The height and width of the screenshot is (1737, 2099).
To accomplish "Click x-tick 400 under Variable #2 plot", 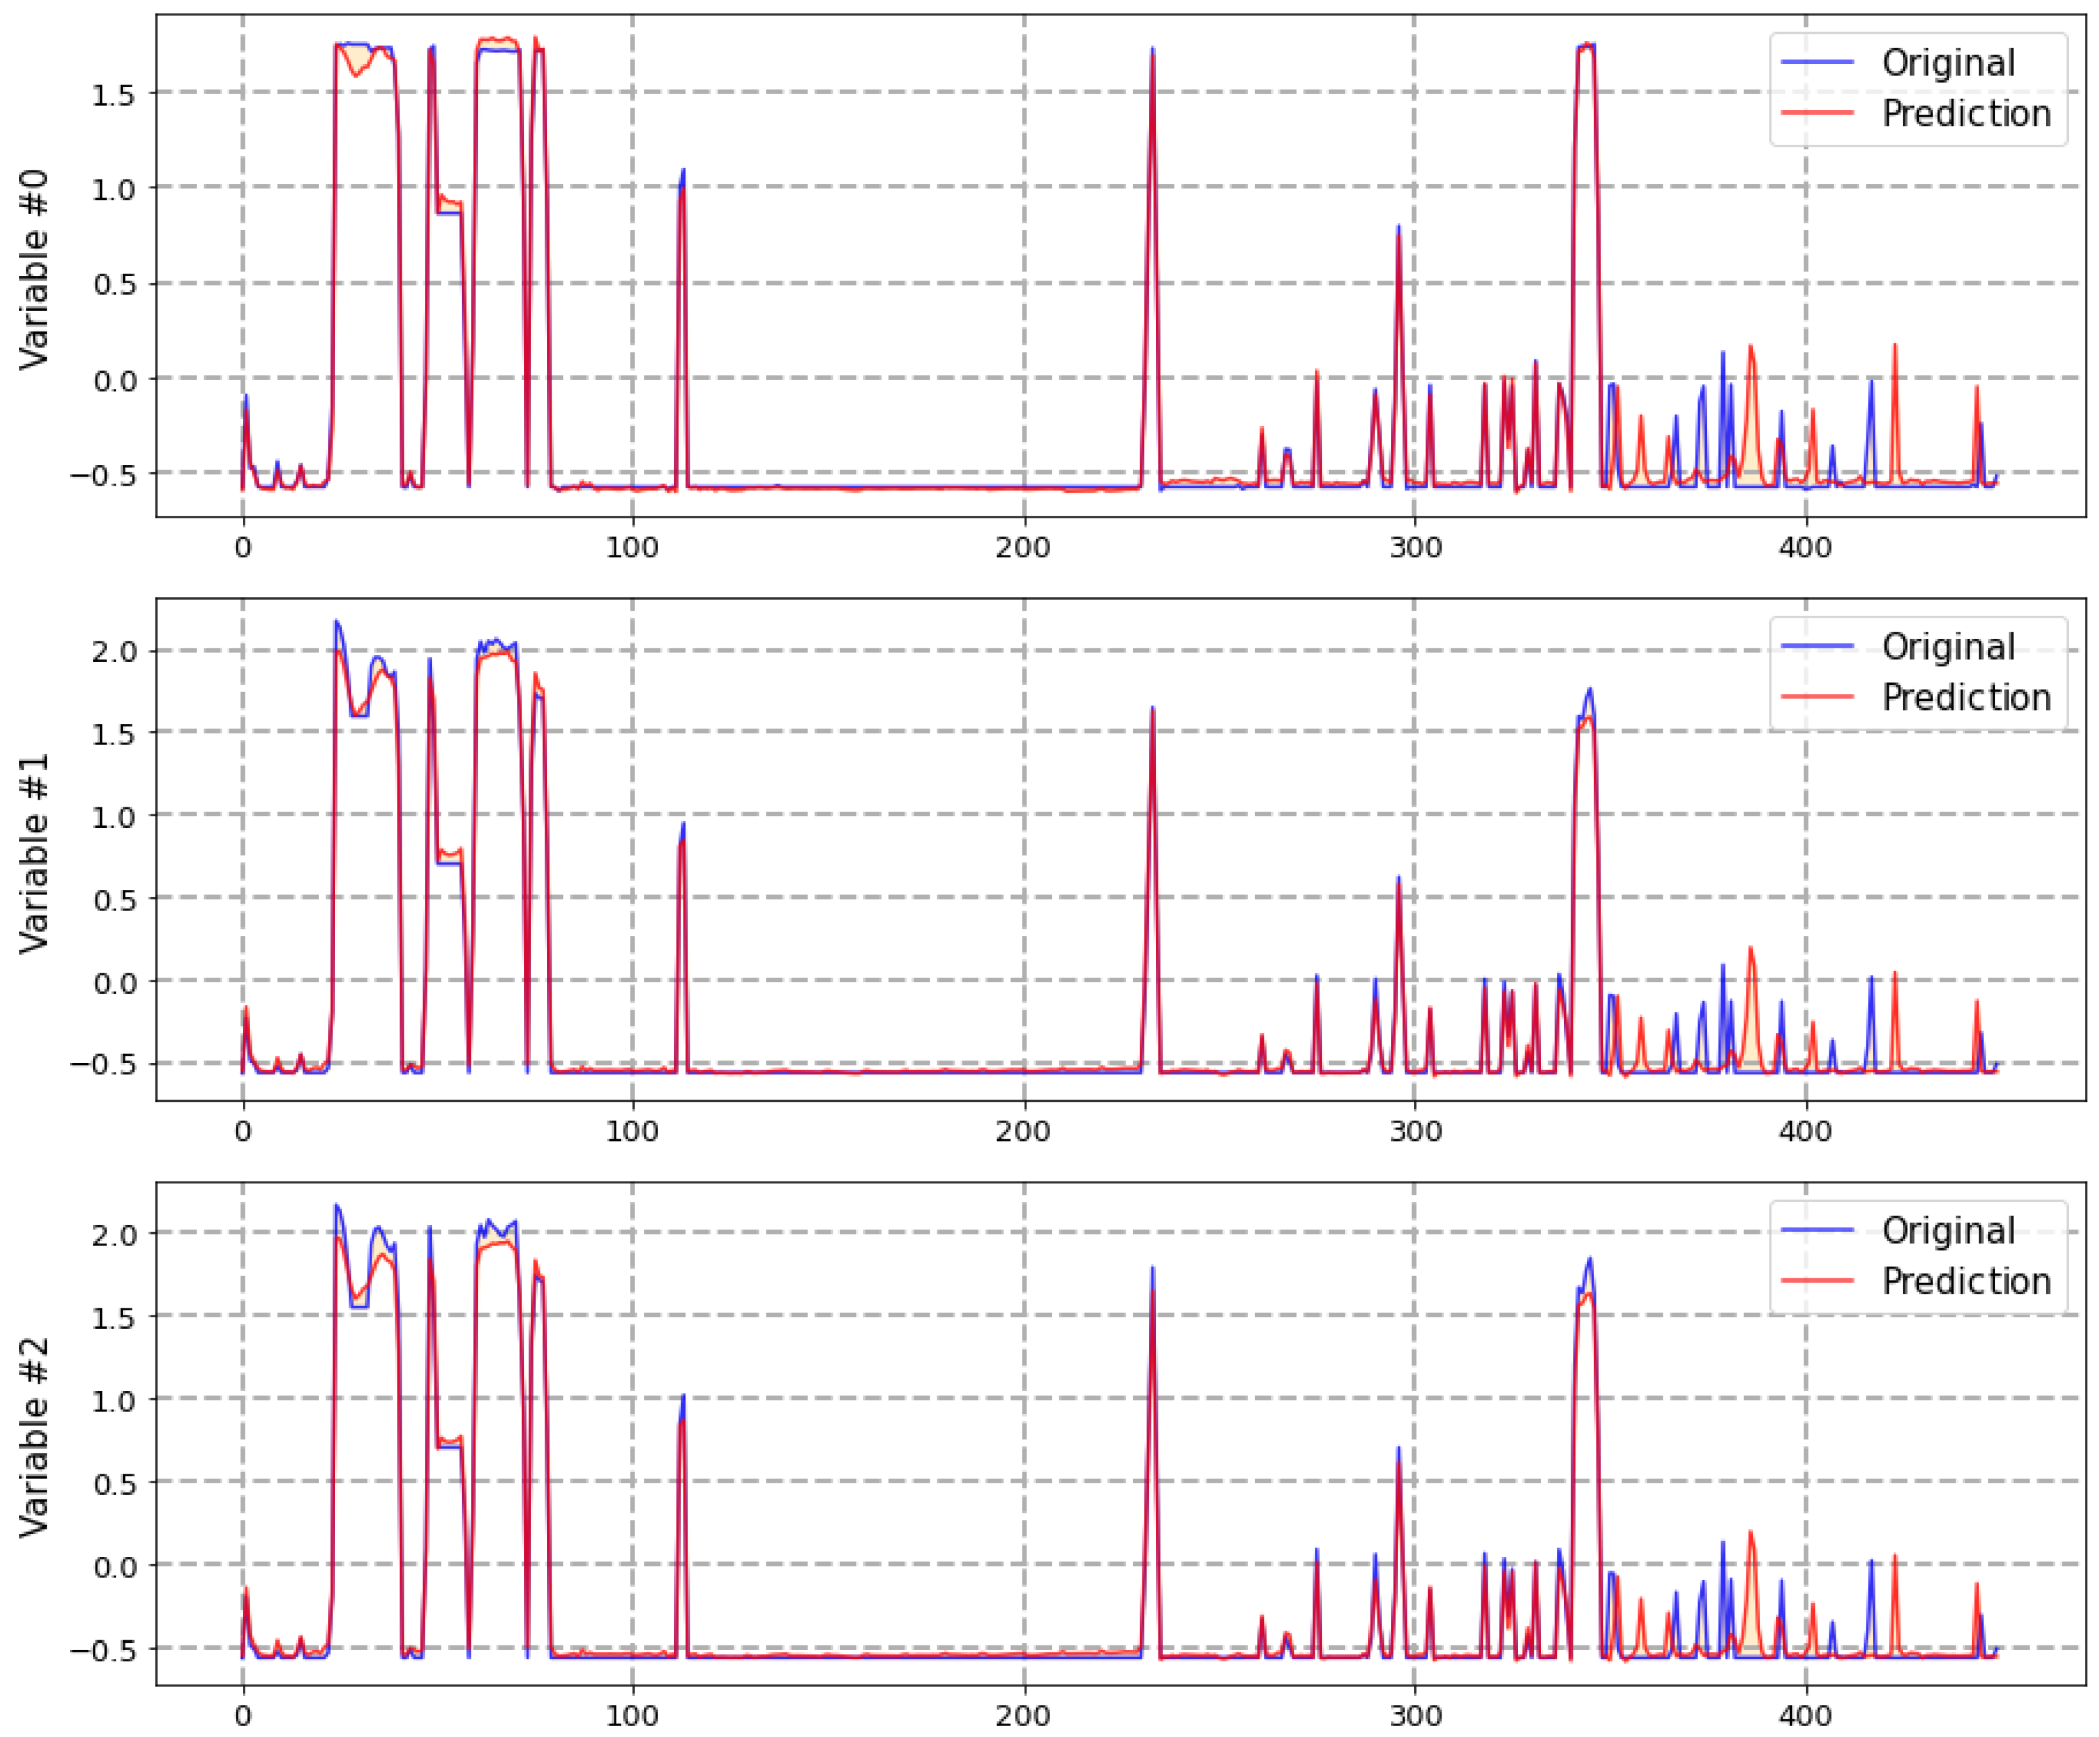I will point(1806,1715).
